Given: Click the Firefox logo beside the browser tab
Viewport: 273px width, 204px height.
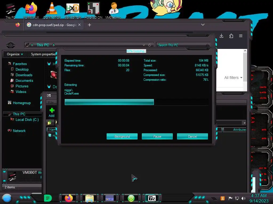Looking at the screenshot, I should pos(18,25).
